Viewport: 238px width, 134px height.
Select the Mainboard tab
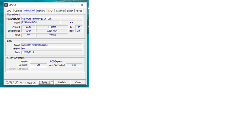tap(29, 10)
